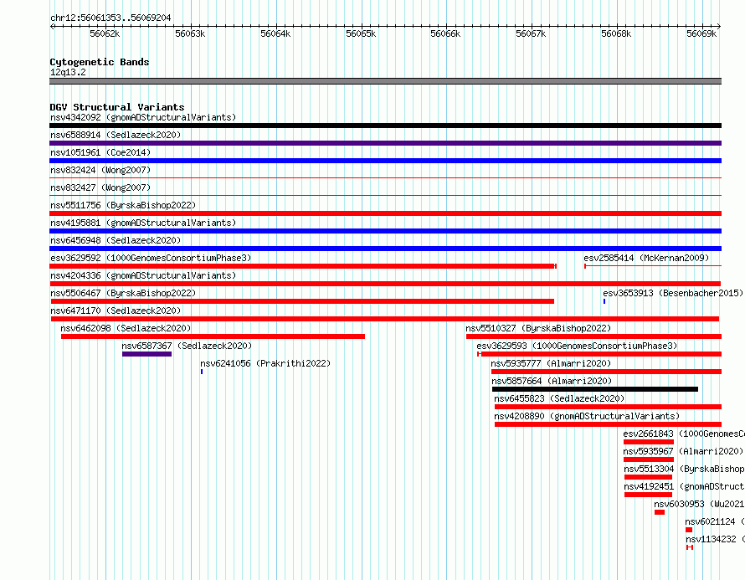Click nsv6587367 (Sedlazeck2020) label
This screenshot has height=580, width=745.
tap(187, 346)
